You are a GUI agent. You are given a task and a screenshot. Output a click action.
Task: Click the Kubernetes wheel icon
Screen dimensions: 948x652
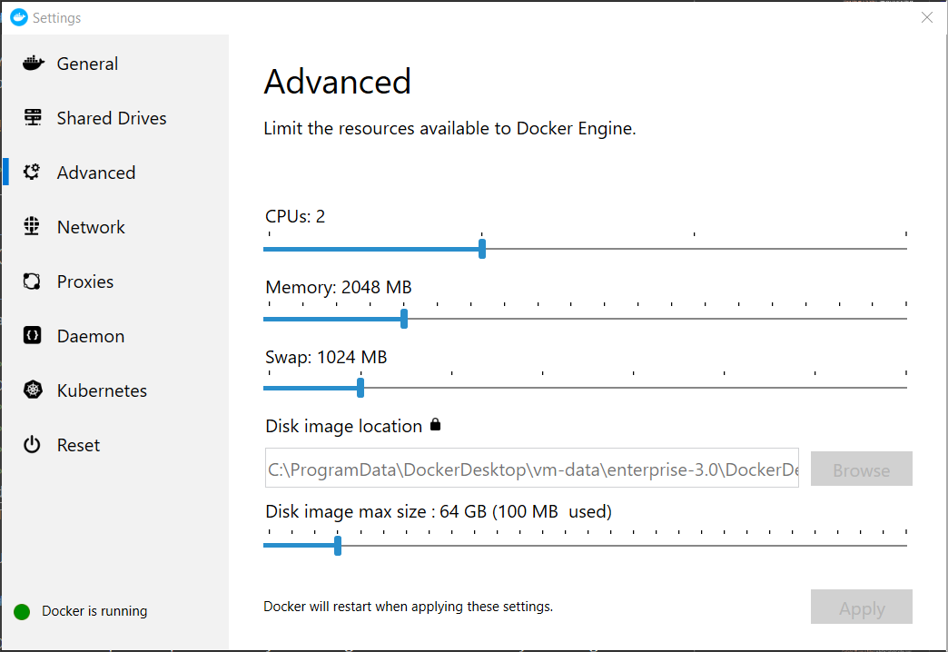click(33, 390)
